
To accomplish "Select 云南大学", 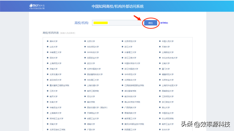I will [x=166, y=63].
